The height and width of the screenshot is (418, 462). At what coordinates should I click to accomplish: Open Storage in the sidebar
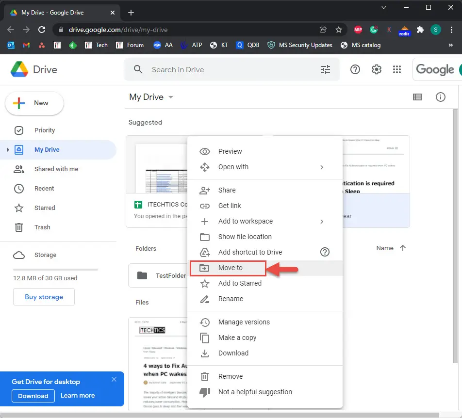58,255
